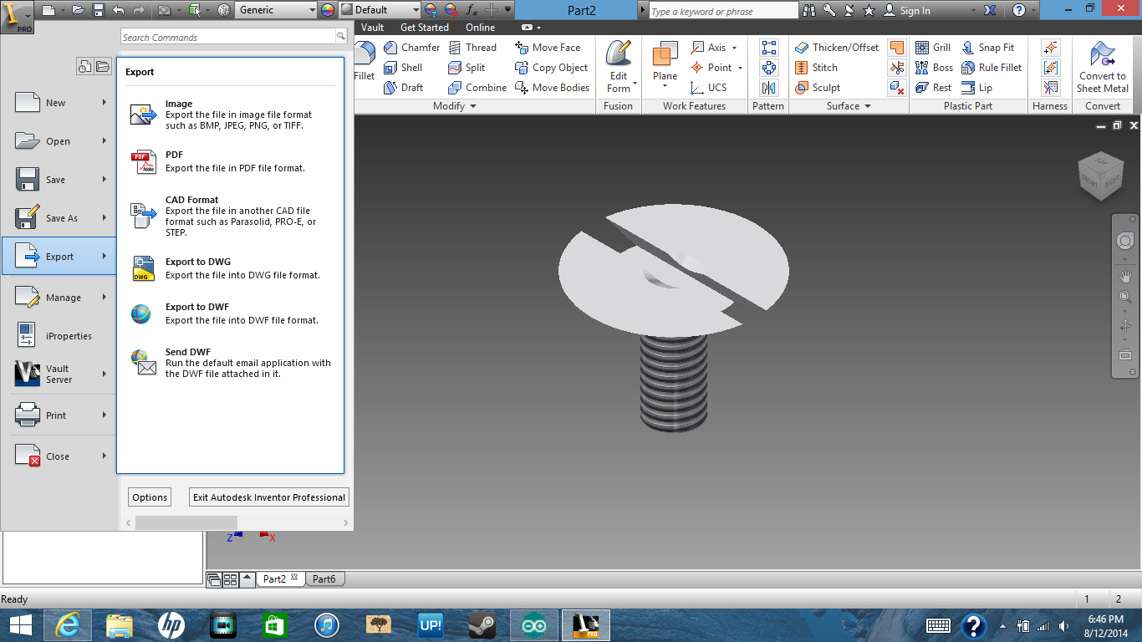
Task: Select the Chamfer tool
Action: 411,48
